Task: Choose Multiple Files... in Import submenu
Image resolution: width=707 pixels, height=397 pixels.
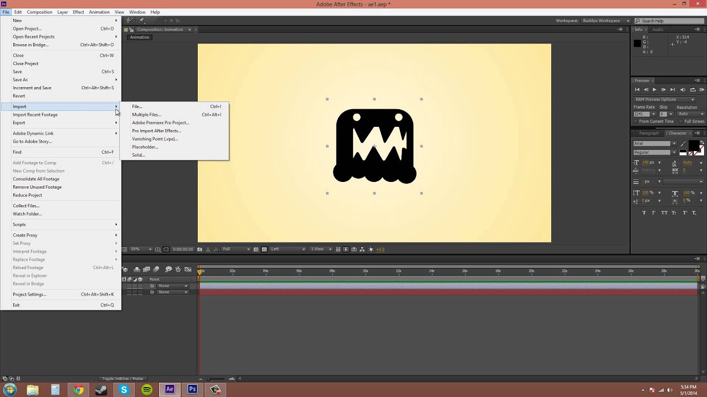Action: click(175, 115)
